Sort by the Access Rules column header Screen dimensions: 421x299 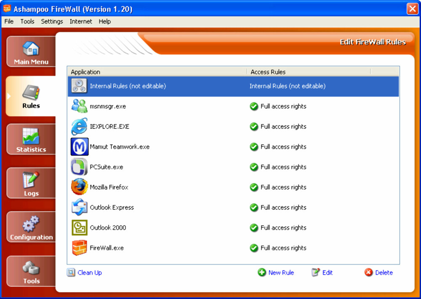coord(309,72)
